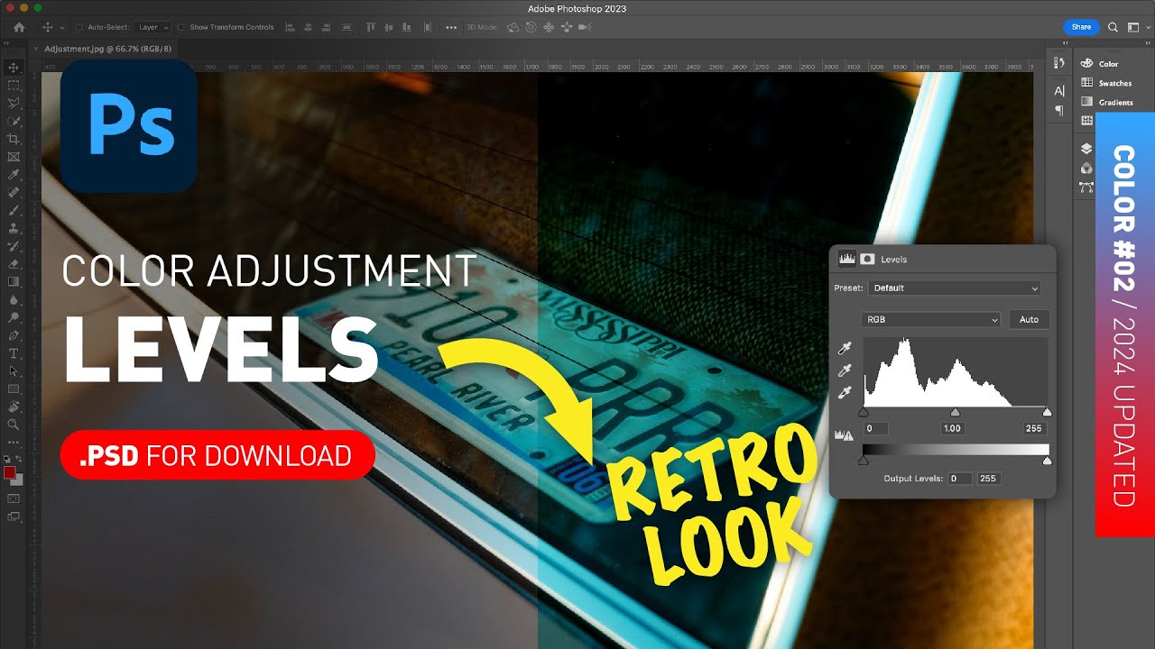Click the calculate histogram warning icon
Image resolution: width=1155 pixels, height=649 pixels.
click(845, 435)
